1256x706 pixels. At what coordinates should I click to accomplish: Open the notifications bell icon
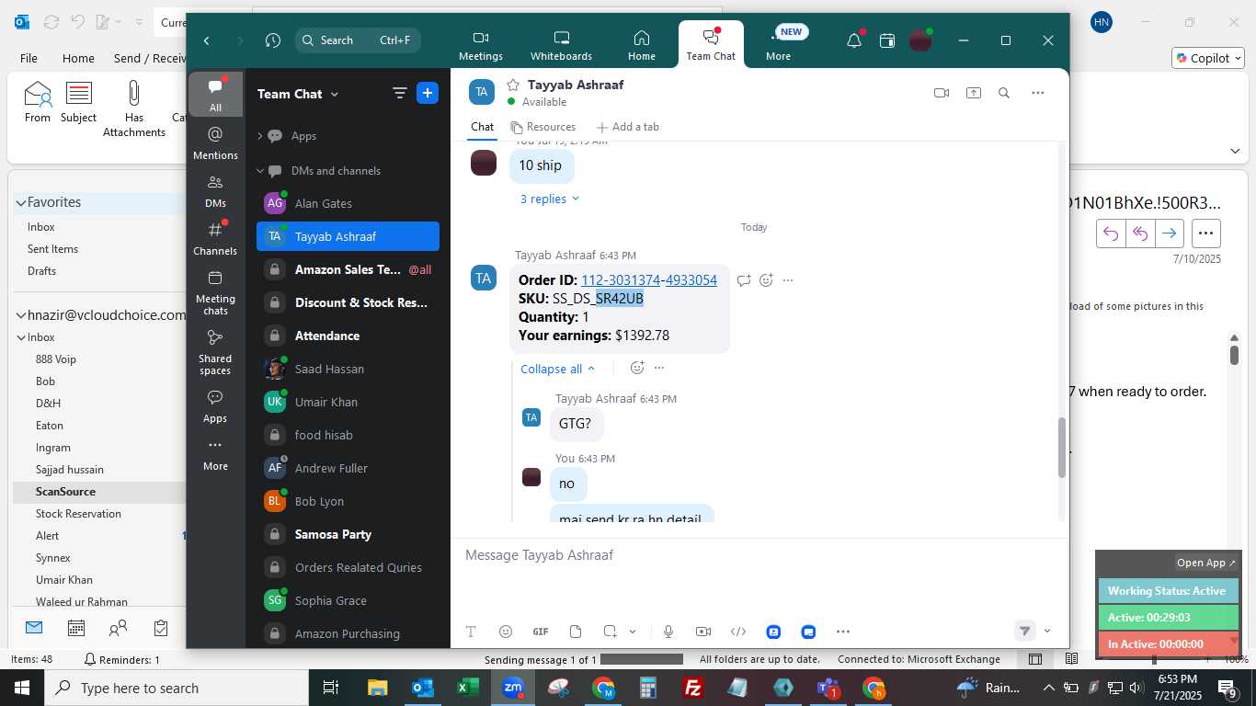coord(854,40)
